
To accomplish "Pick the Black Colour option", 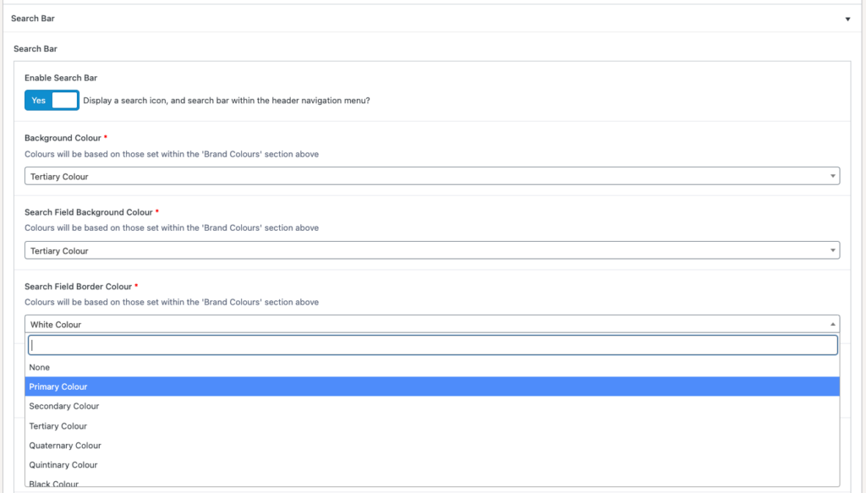I will tap(54, 484).
